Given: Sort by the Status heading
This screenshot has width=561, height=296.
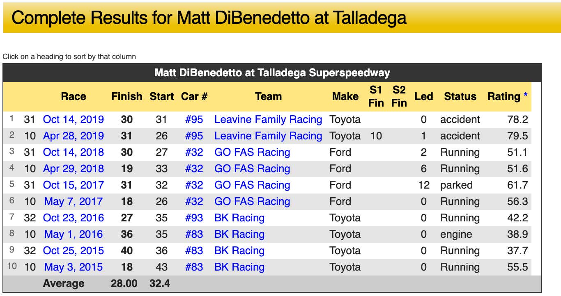Looking at the screenshot, I should click(x=460, y=96).
